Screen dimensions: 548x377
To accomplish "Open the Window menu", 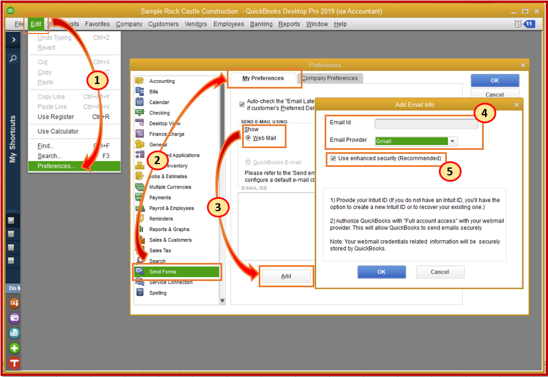I will pos(317,24).
